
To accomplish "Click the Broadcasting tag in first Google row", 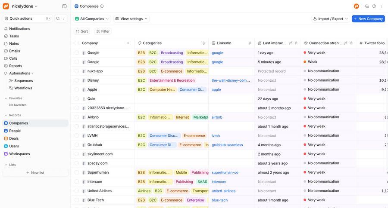I will pos(172,53).
